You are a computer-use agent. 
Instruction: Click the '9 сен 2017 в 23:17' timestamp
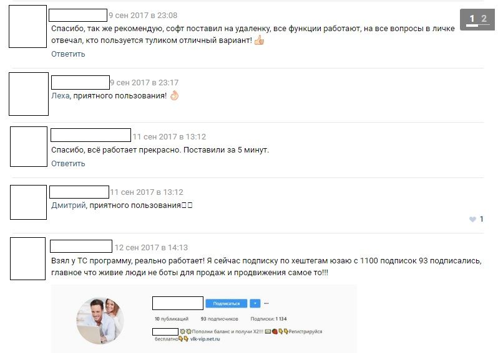point(144,82)
